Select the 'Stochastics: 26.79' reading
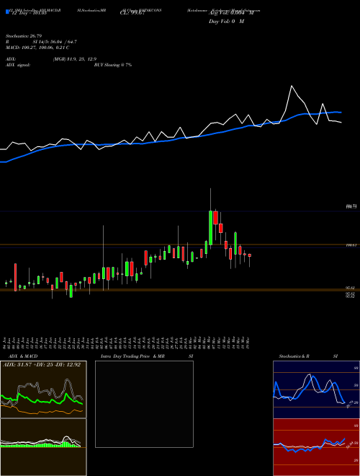360x476 pixels. coord(23,36)
